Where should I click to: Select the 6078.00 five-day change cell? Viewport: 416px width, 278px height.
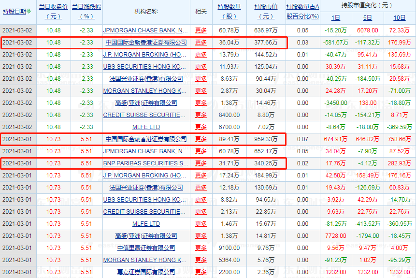pyautogui.click(x=368, y=30)
